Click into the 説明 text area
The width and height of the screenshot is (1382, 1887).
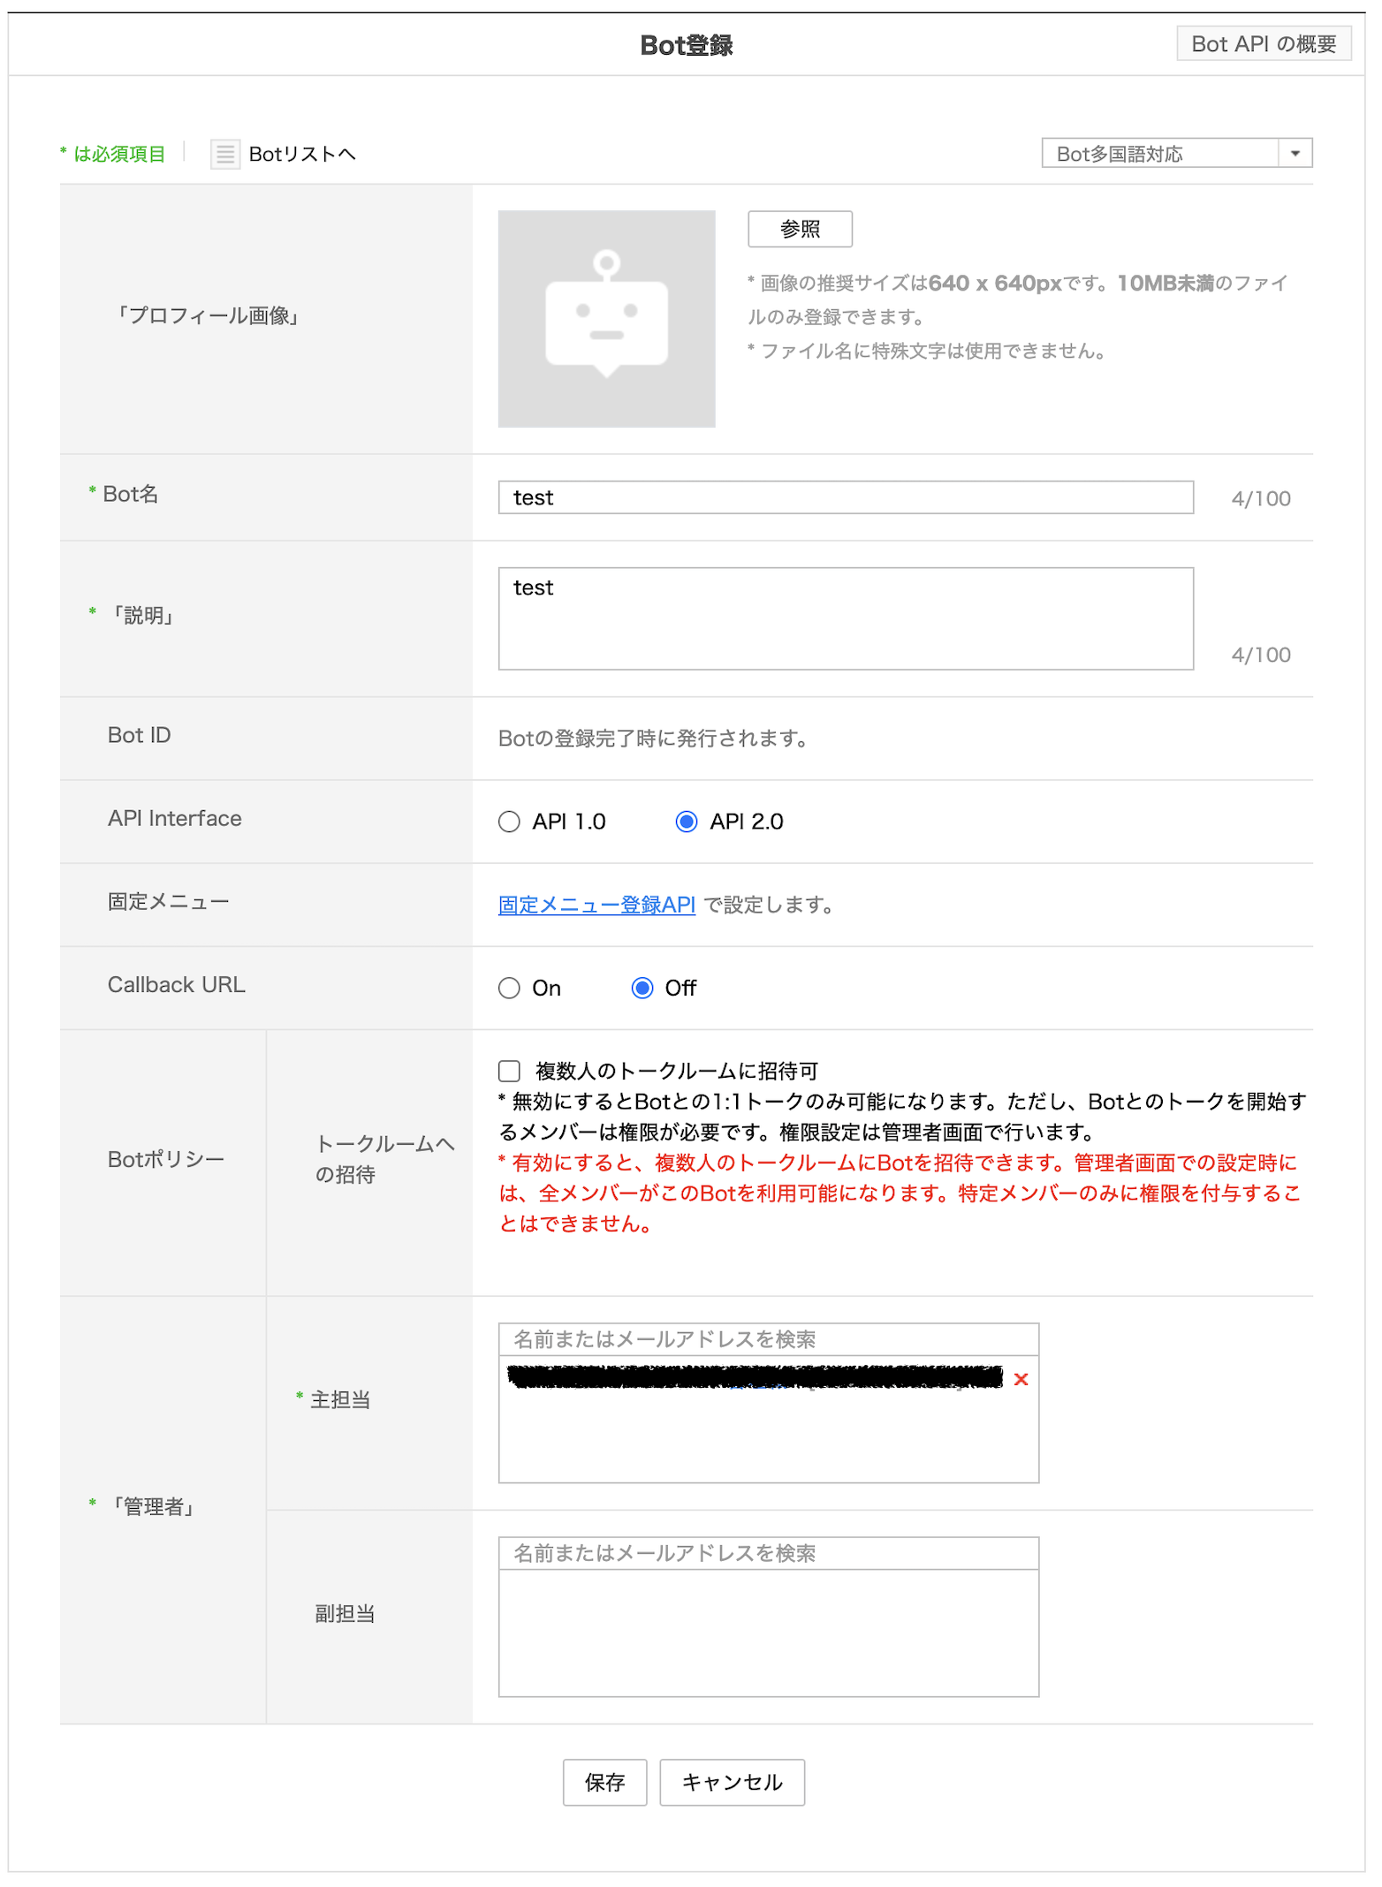[x=846, y=618]
